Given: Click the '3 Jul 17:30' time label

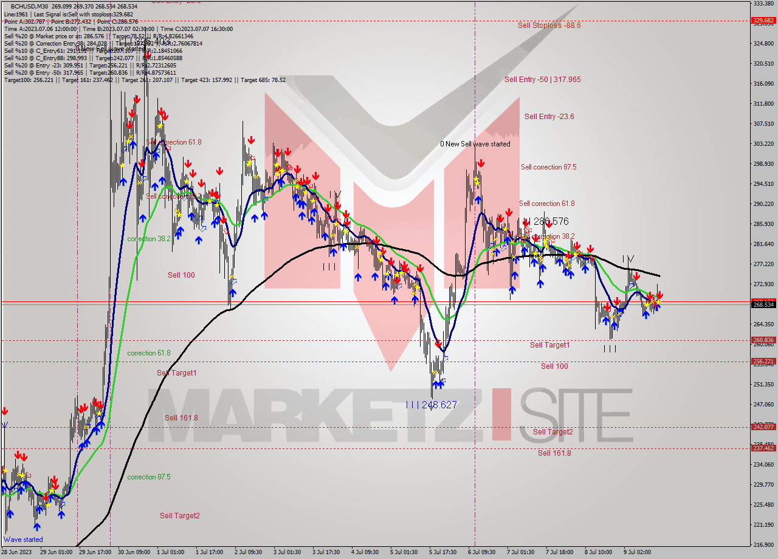Looking at the screenshot, I should coord(326,552).
